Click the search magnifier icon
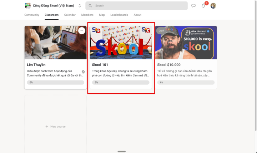 coord(90,6)
